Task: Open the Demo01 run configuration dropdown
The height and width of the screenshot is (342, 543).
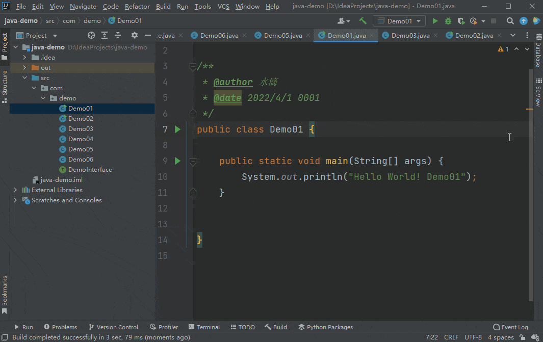Action: [x=399, y=20]
